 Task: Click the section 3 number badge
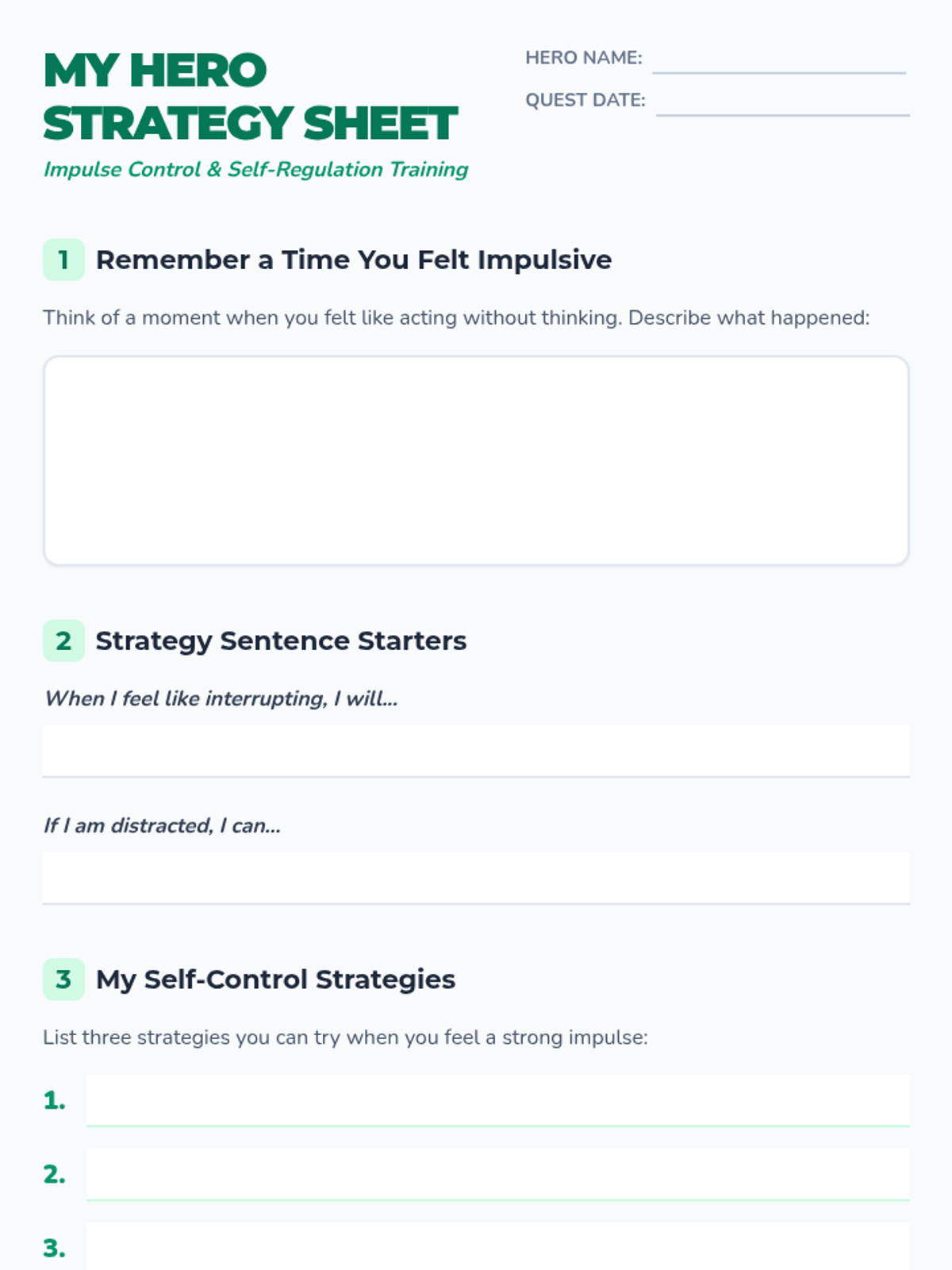point(63,979)
